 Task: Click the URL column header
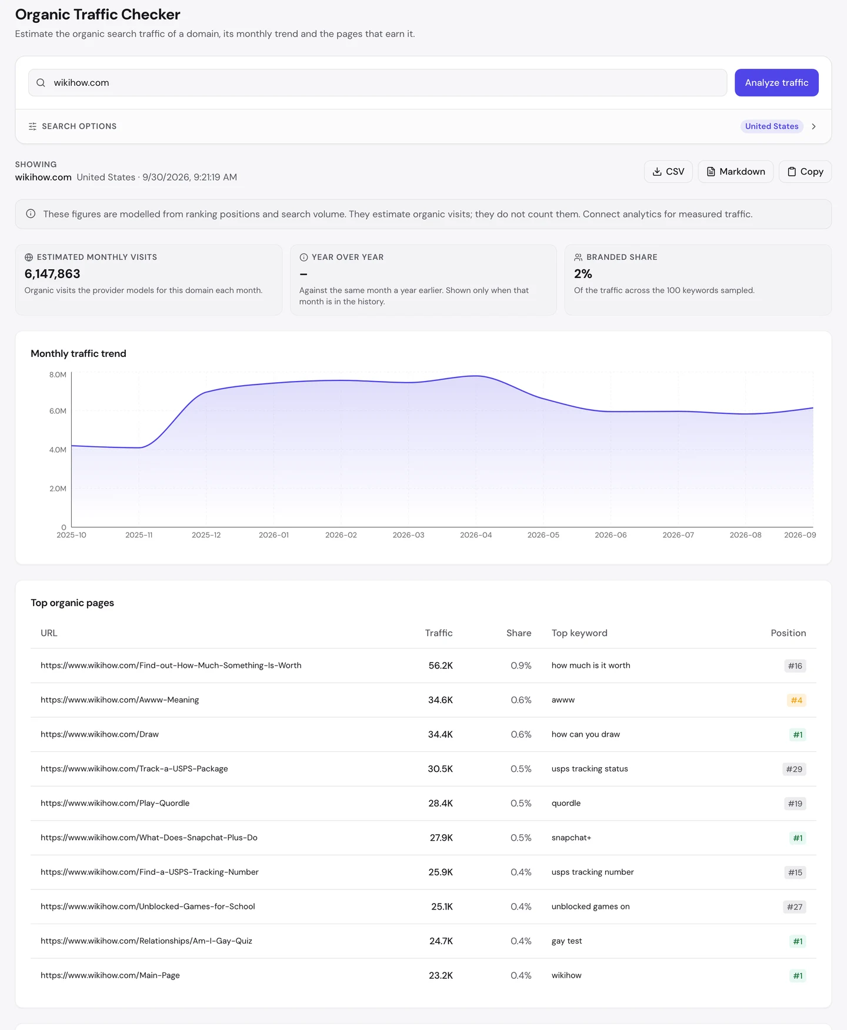[x=49, y=633]
